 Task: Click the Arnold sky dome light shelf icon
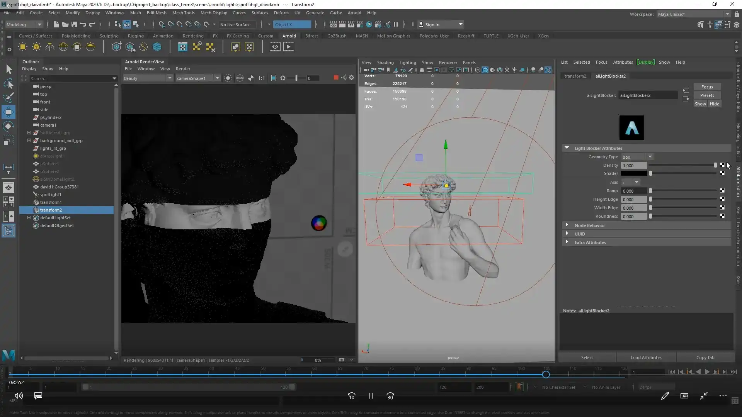click(63, 47)
